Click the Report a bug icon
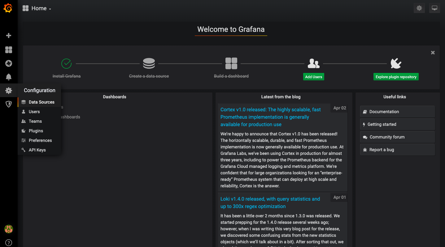Viewport: 445px width, 247px height. [365, 150]
